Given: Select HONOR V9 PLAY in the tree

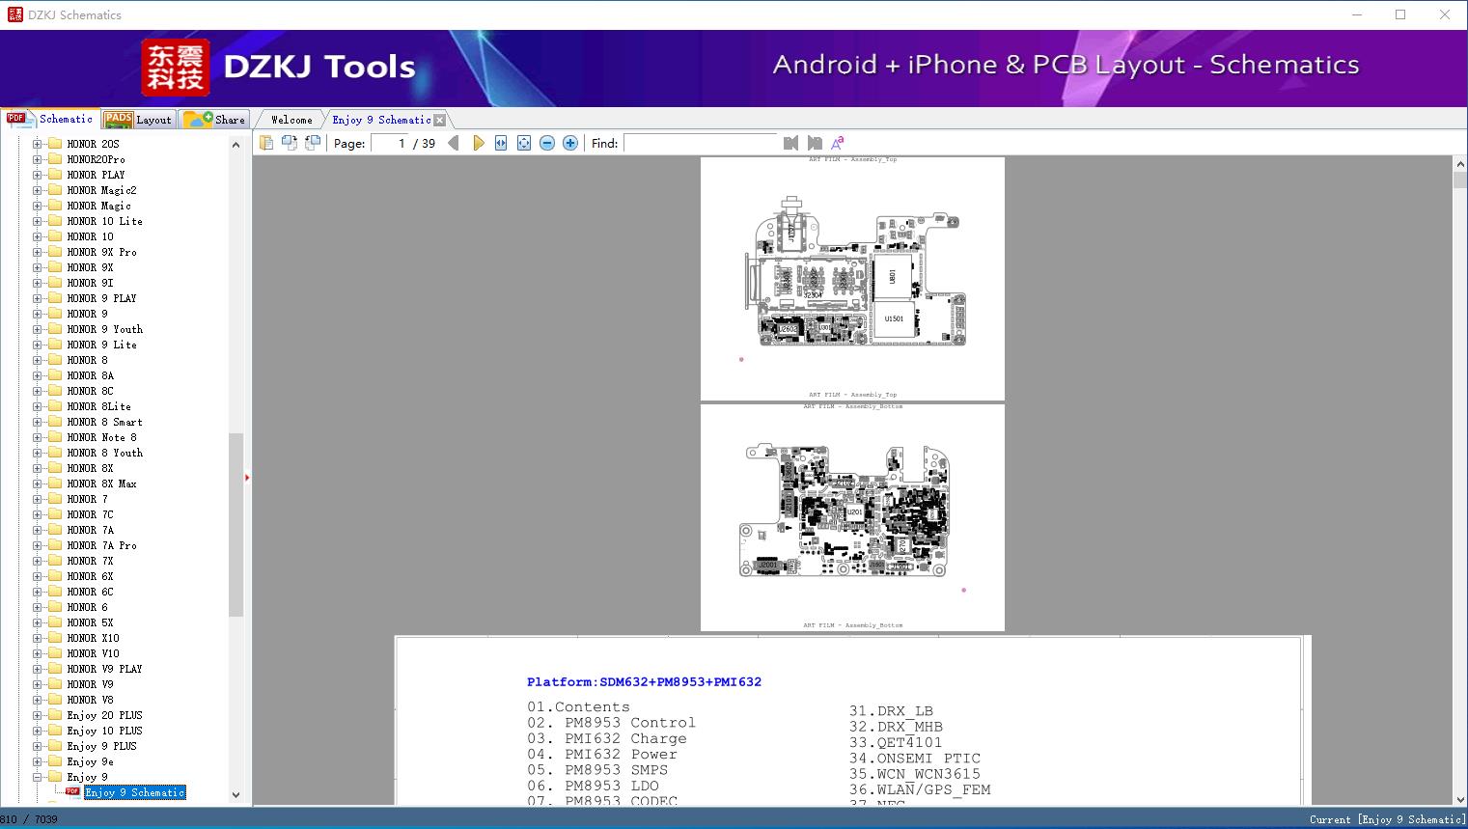Looking at the screenshot, I should pos(104,669).
